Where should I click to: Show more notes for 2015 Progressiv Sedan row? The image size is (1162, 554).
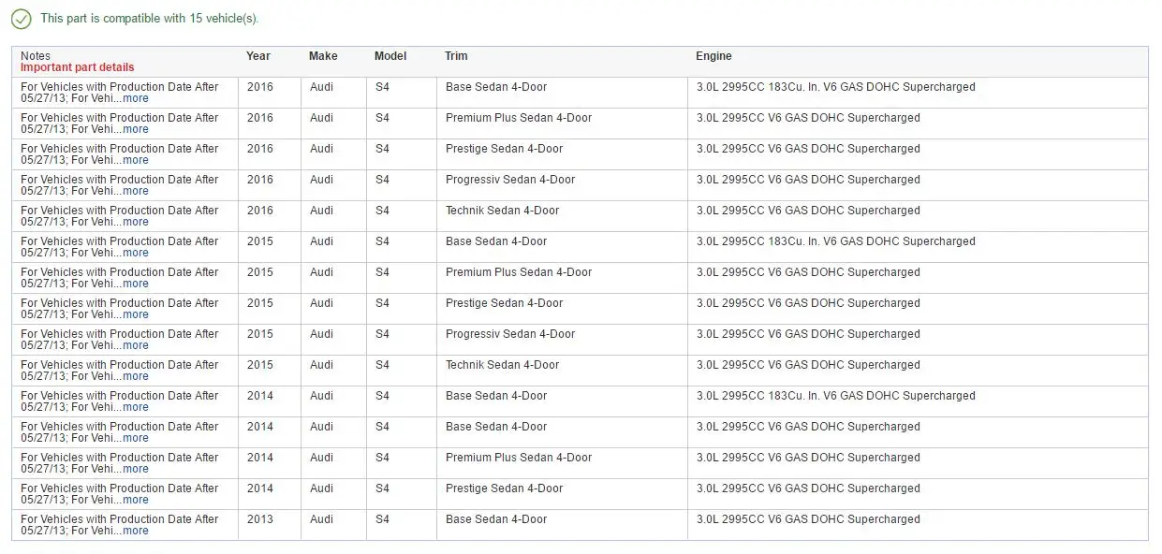136,345
